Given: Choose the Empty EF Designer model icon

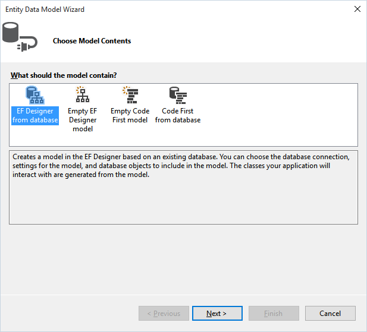Looking at the screenshot, I should click(x=83, y=94).
